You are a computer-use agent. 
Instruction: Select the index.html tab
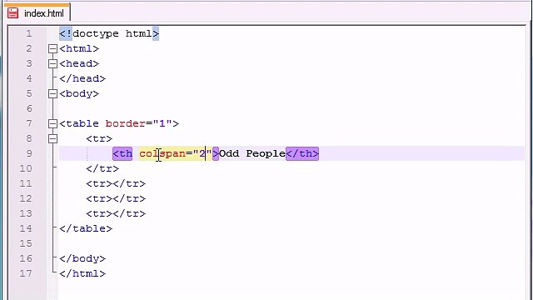[37, 13]
